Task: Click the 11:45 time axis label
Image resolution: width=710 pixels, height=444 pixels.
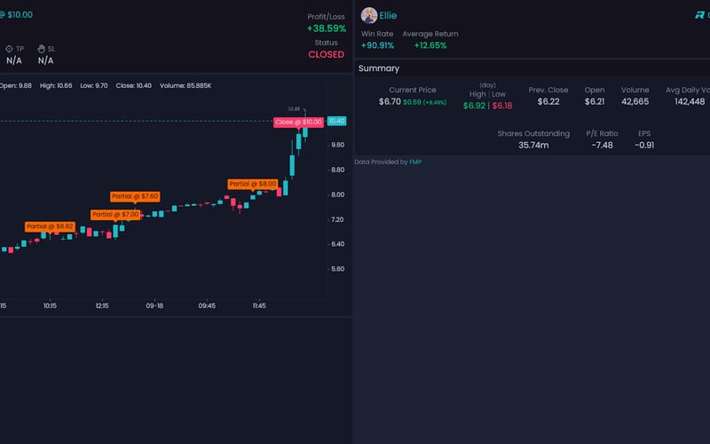Action: (259, 305)
